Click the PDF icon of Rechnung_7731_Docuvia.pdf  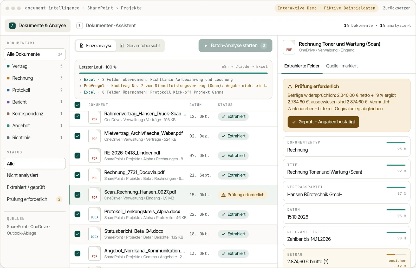(x=94, y=175)
